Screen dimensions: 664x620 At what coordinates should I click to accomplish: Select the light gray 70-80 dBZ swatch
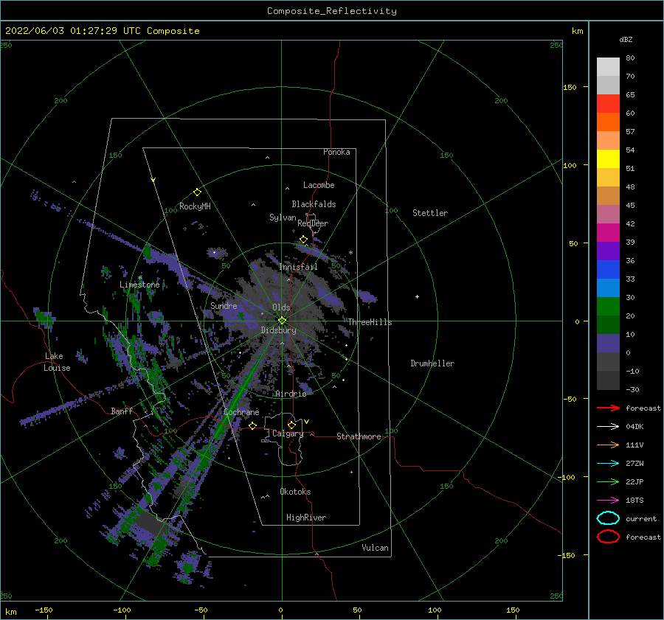[608, 66]
